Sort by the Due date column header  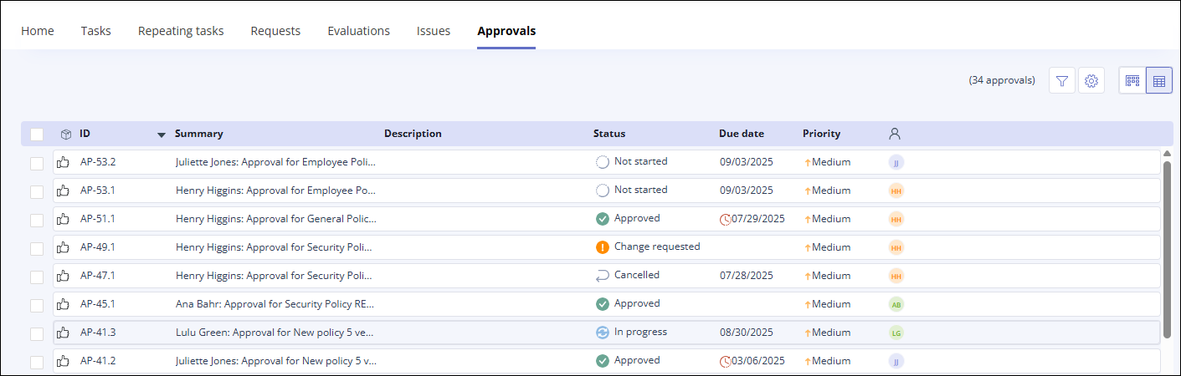(741, 134)
